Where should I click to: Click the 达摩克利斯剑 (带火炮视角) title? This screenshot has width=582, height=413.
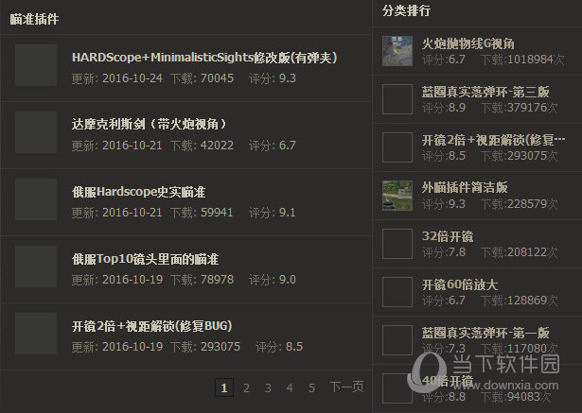[149, 125]
